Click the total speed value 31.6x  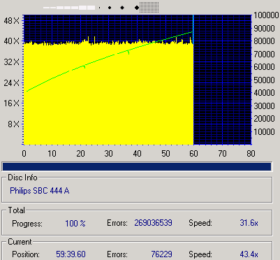tap(249, 223)
